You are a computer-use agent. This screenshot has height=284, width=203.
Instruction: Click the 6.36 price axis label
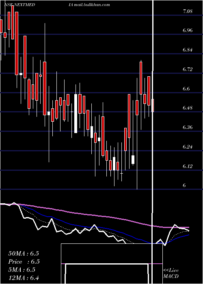188,127
